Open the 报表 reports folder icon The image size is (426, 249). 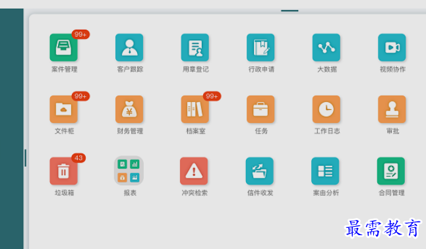click(x=129, y=171)
